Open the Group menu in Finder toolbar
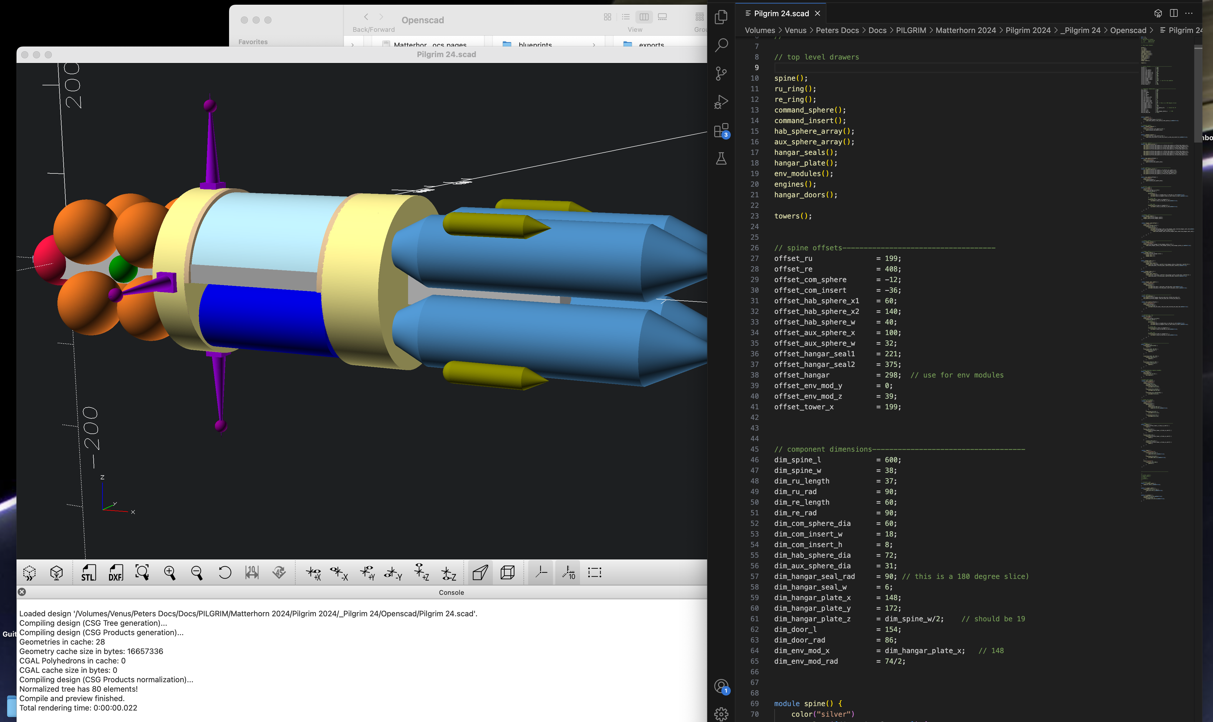The width and height of the screenshot is (1213, 722). (x=700, y=17)
